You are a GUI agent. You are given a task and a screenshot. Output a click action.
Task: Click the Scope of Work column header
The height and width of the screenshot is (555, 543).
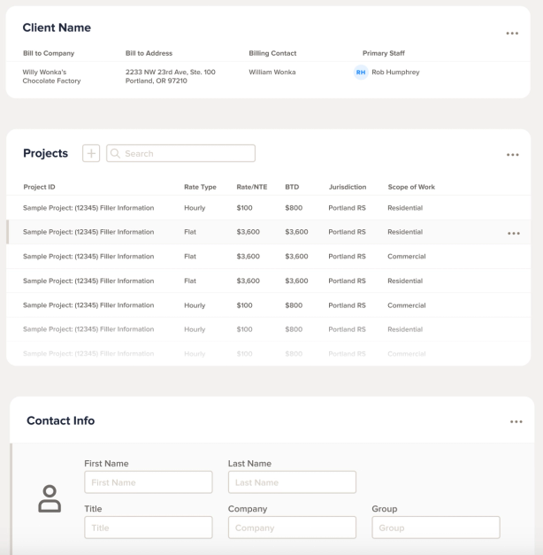pos(411,187)
